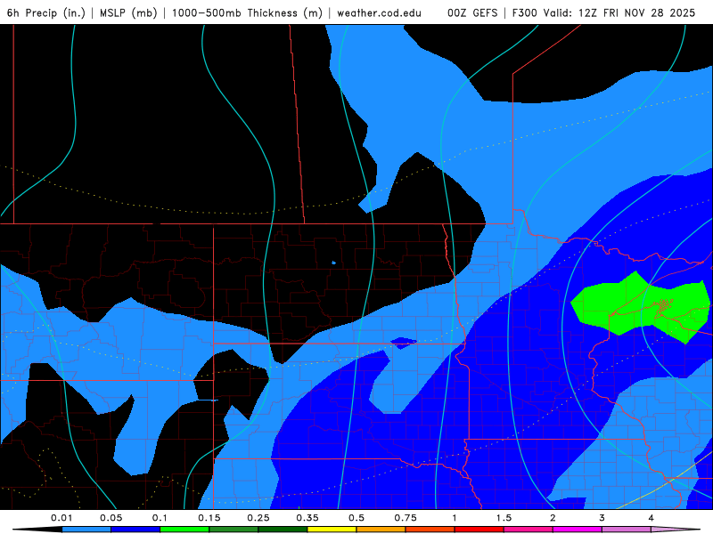Viewport: 713px width, 534px height.
Task: Click the '0.05' colorbar value label
Action: pos(111,518)
